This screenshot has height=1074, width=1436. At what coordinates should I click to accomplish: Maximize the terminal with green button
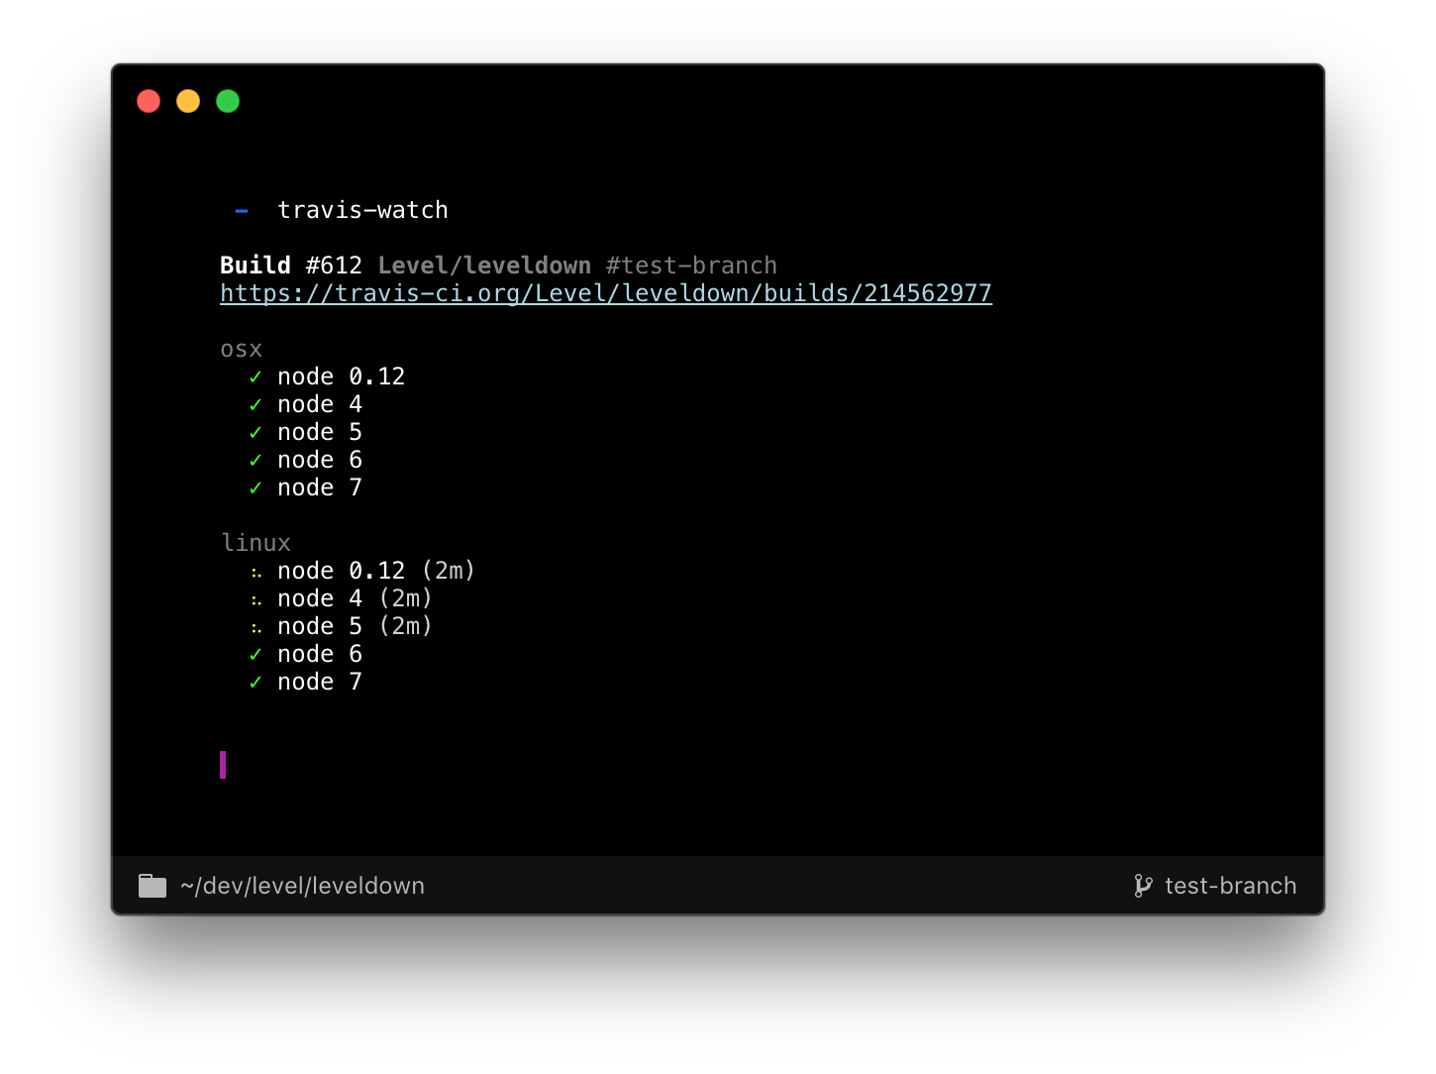(228, 101)
